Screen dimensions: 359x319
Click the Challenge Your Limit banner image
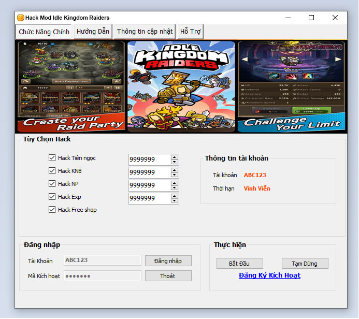click(x=291, y=86)
